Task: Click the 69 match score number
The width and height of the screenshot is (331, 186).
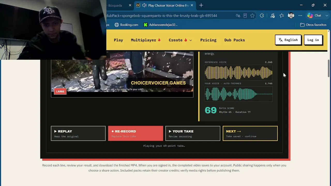Action: click(x=210, y=110)
